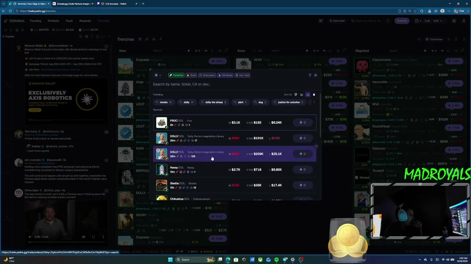Open the filter funnel in search modal
471x264 pixels.
coord(310,75)
